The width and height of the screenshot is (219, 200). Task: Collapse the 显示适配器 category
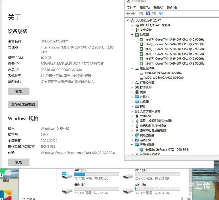[132, 145]
